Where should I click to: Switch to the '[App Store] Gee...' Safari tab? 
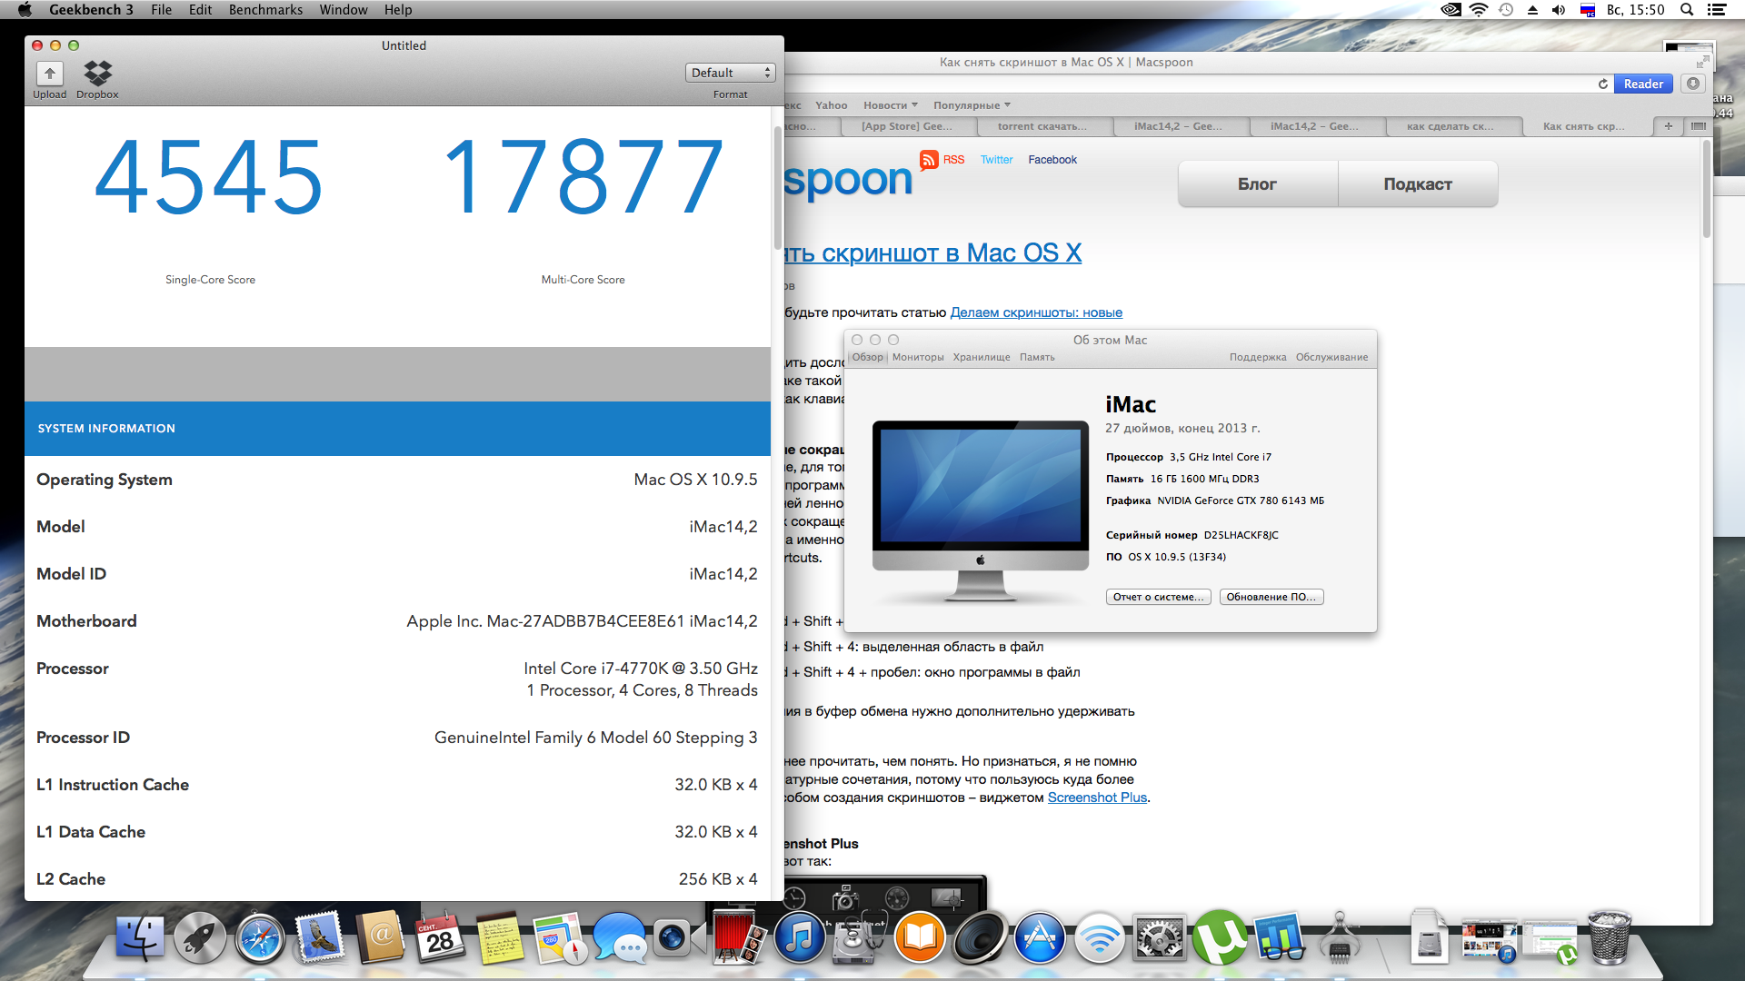(x=907, y=126)
